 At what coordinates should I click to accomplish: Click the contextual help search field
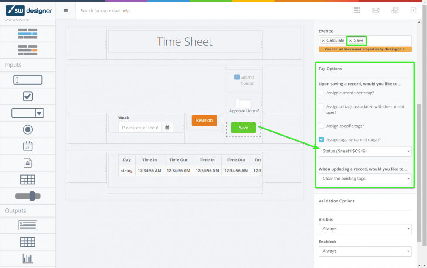tap(131, 10)
